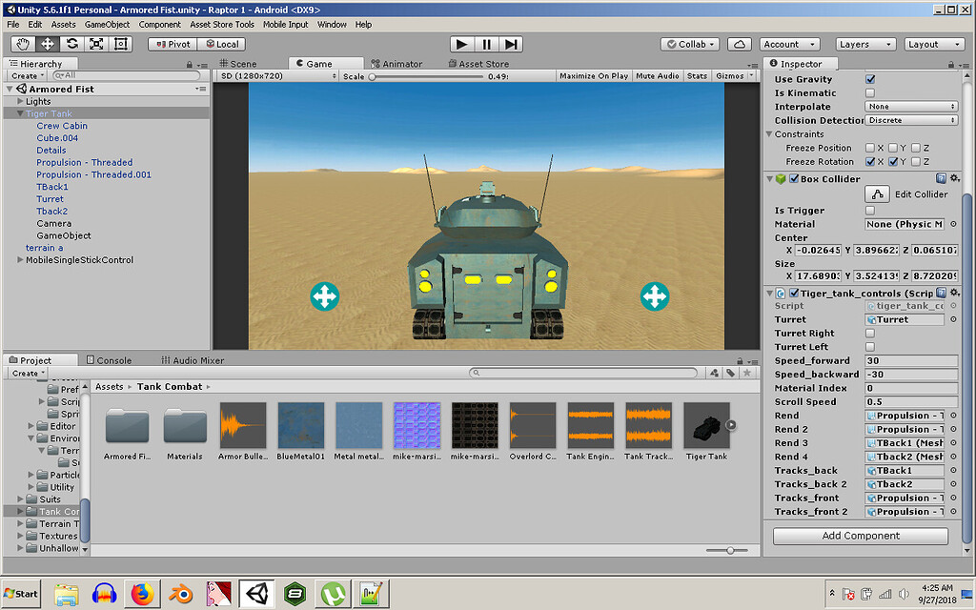Open Unity Cloud services via the cloud icon
Screen dimensions: 976x610
point(738,43)
